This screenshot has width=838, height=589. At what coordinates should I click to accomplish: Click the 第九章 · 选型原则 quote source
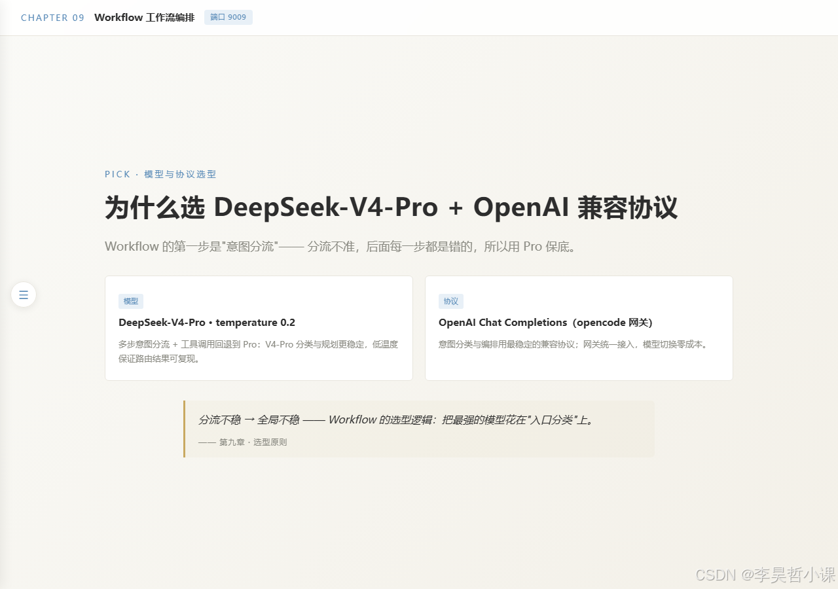[243, 442]
